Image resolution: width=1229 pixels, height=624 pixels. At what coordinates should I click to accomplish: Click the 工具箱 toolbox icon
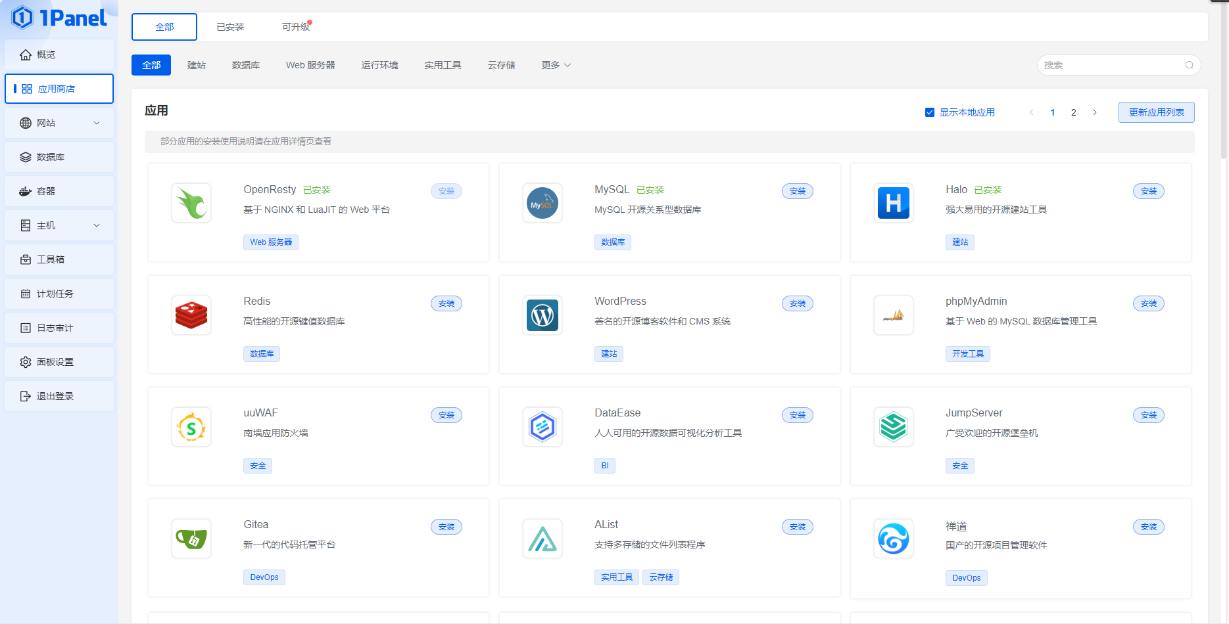tap(26, 259)
